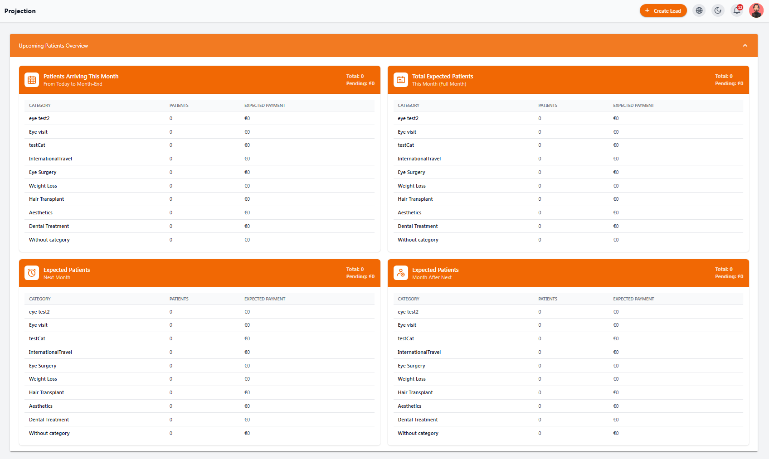Click the Patients Arriving This Month title
Screen dimensions: 769x459
[x=81, y=77]
